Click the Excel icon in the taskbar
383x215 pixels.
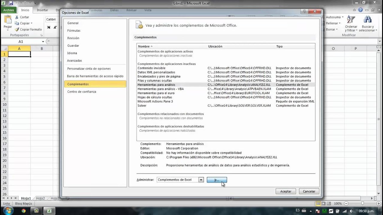(x=49, y=211)
